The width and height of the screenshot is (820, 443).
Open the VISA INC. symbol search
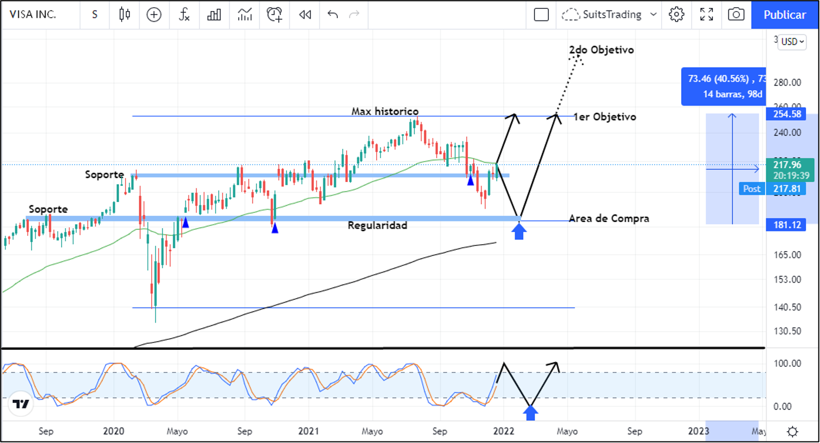32,15
